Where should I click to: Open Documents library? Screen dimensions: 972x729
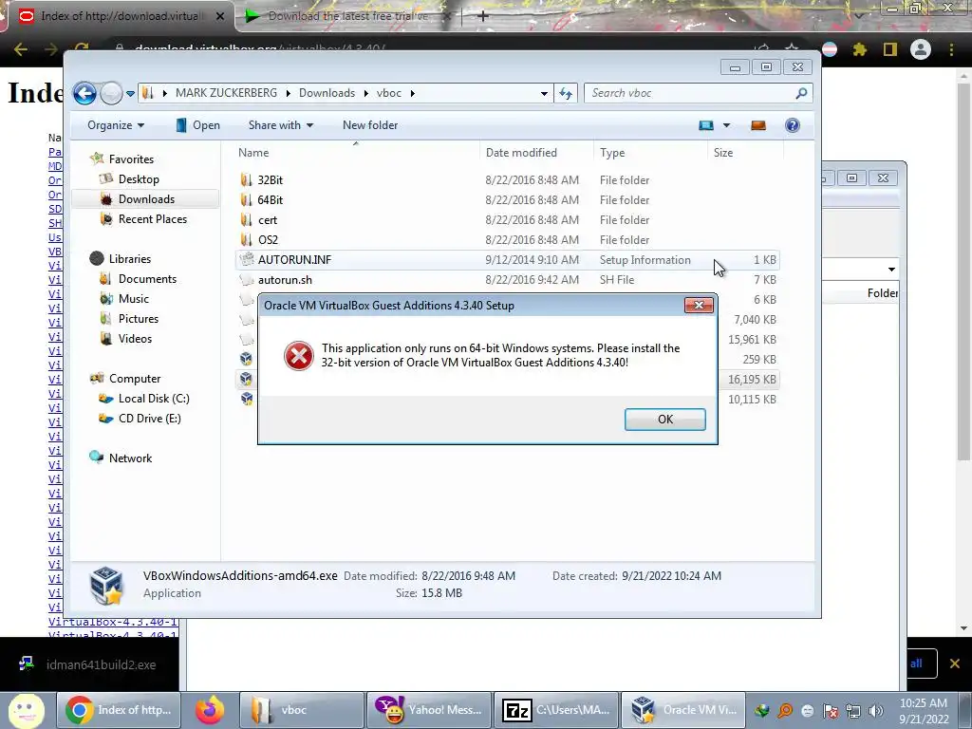point(147,279)
